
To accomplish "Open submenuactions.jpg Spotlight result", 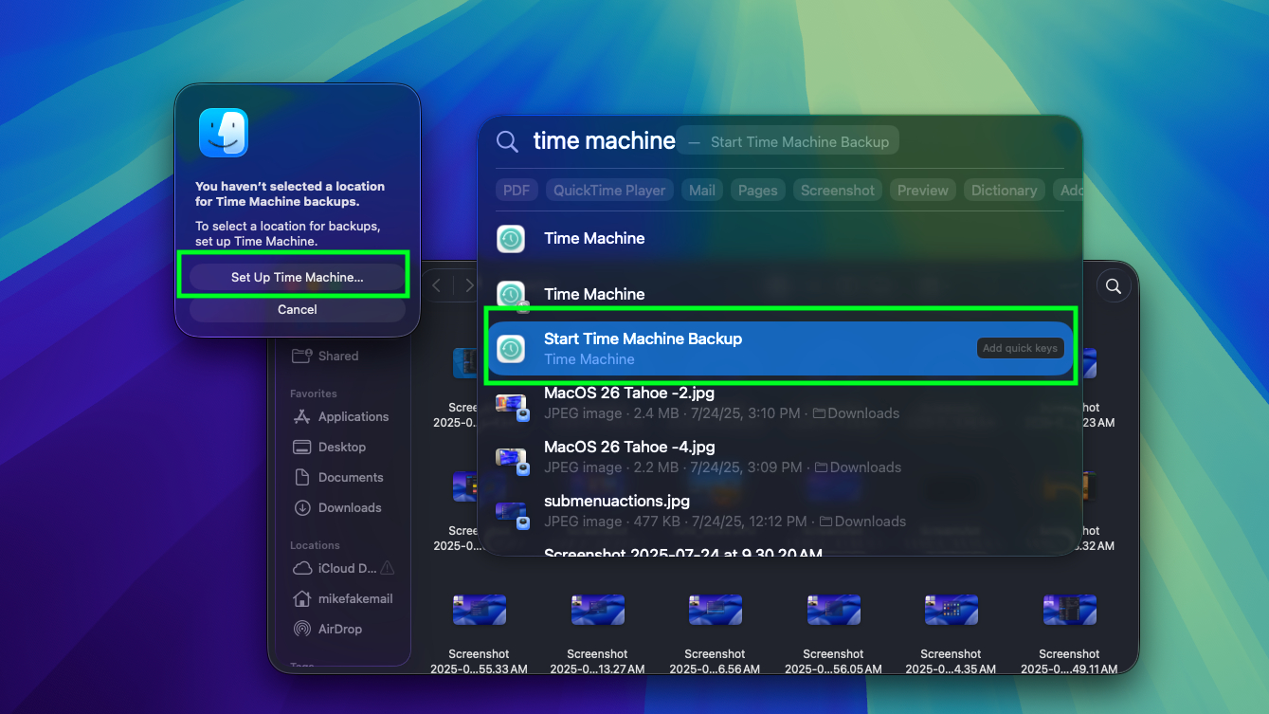I will point(780,510).
